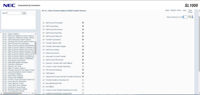Enable Transfer without Hold option
This screenshot has height=95, width=200.
click(83, 43)
